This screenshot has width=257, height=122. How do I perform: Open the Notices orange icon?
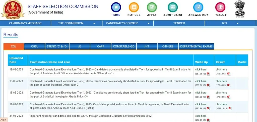tap(134, 7)
